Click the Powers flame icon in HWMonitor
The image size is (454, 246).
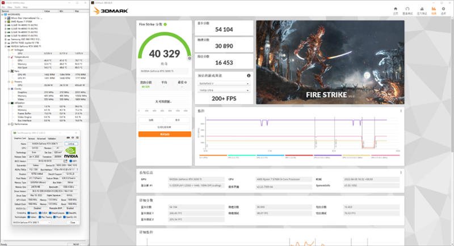click(12, 81)
